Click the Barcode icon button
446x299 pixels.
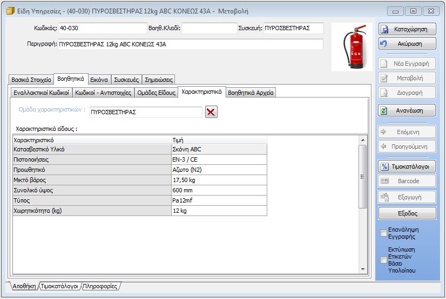pos(384,181)
